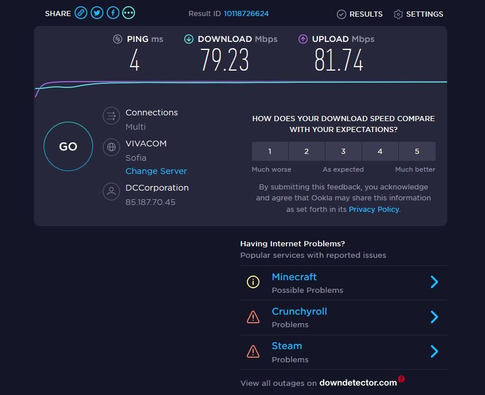Click the Sofia server location
Screen dimensions: 485x395
tap(136, 158)
